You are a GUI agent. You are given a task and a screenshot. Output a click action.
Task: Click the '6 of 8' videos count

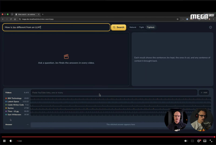click(26, 93)
